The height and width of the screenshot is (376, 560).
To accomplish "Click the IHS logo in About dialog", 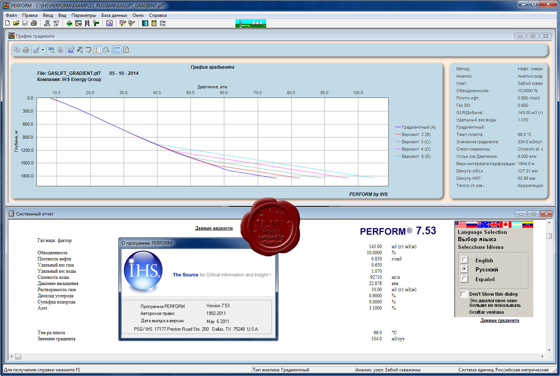I will 143,270.
